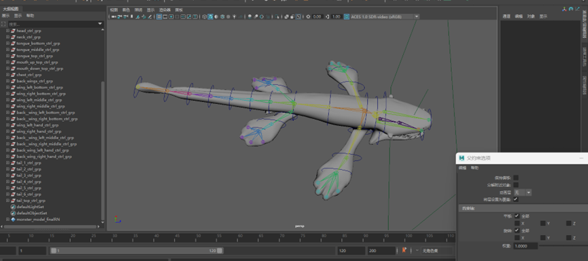The image size is (588, 261).
Task: Open the Help menu in outliner panel
Action: [x=30, y=16]
